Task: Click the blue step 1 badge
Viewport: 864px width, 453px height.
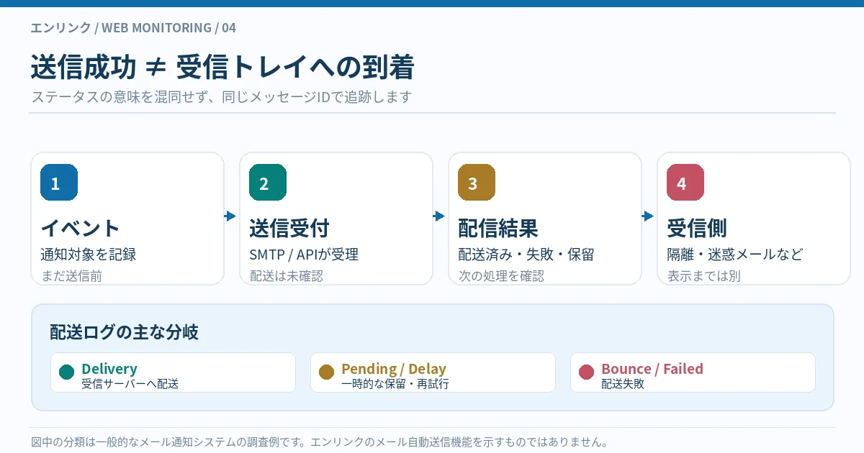Action: 59,183
